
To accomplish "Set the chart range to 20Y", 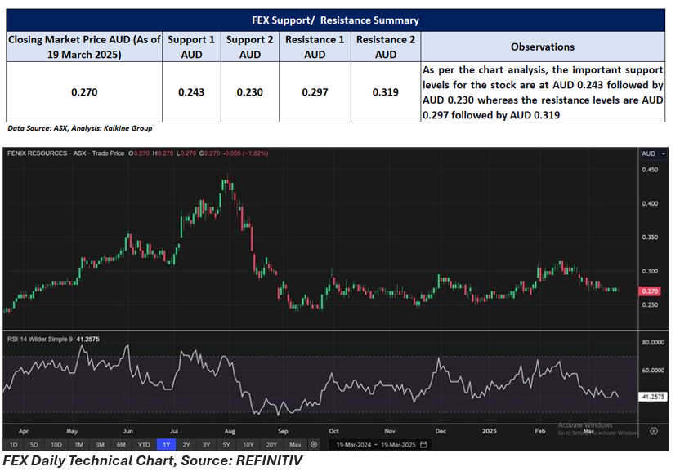I will coord(271,445).
